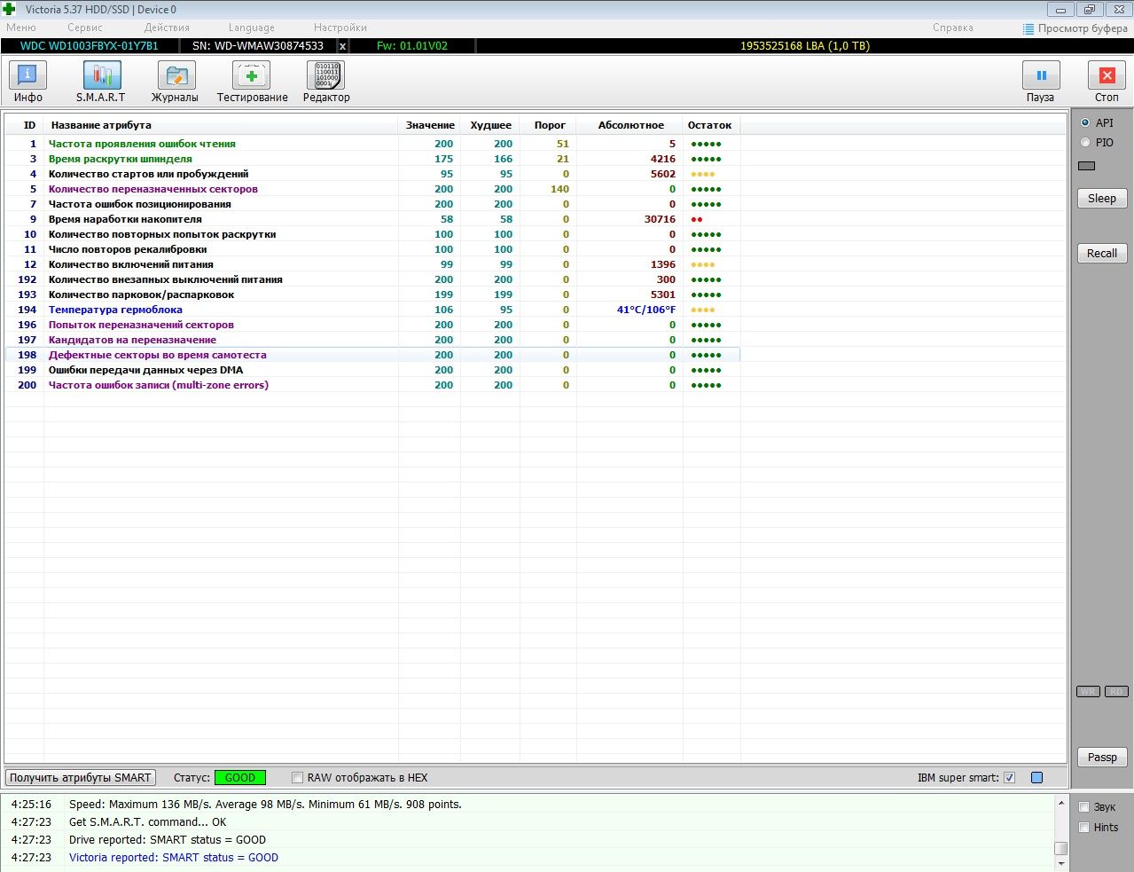This screenshot has height=872, width=1134.
Task: Click the green GOOD status indicator
Action: 240,778
